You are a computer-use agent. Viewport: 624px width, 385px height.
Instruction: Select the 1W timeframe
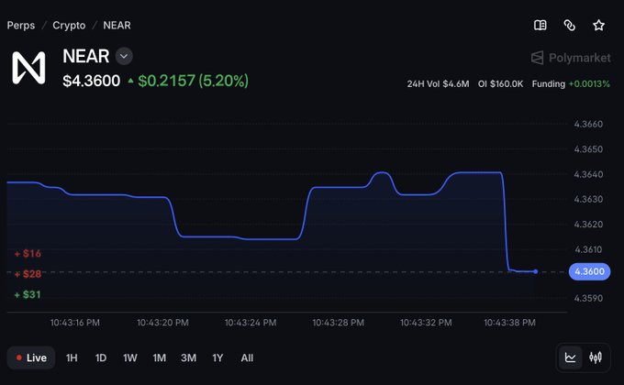pos(130,357)
